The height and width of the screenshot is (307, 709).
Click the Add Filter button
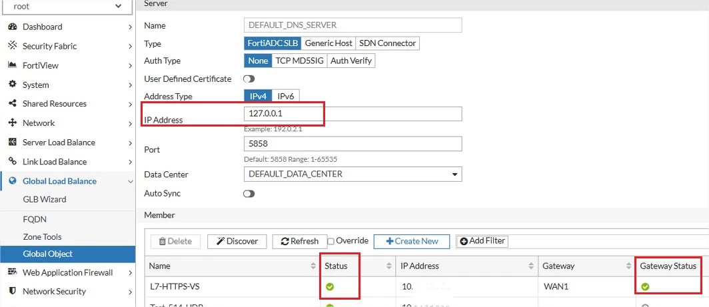click(x=482, y=241)
